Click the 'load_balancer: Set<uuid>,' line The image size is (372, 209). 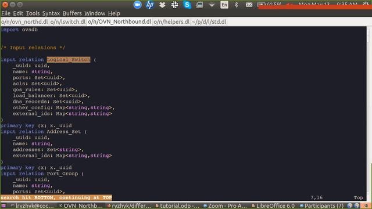tap(51, 95)
